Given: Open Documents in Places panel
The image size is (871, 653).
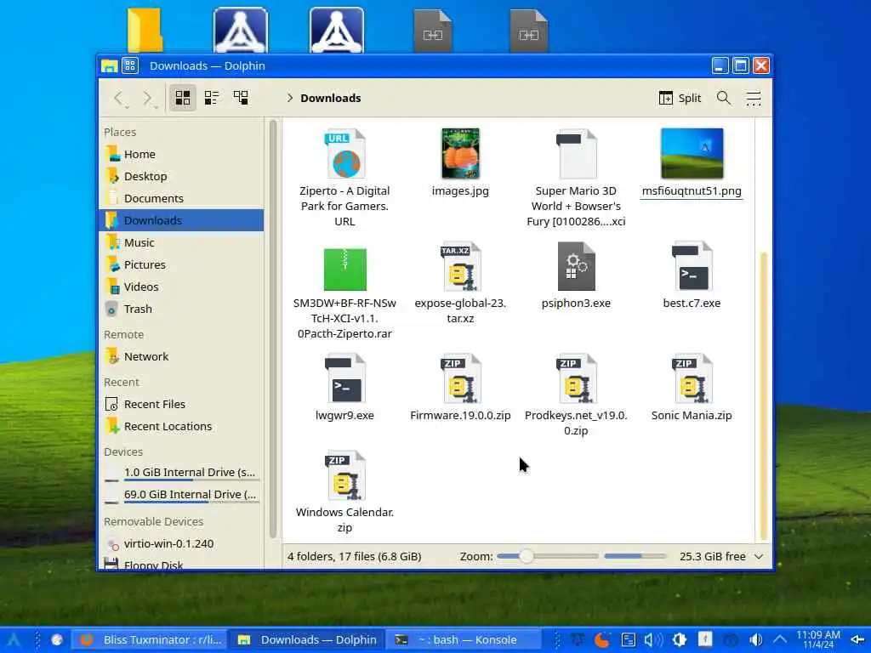Looking at the screenshot, I should [182, 198].
